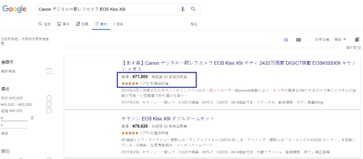Open the 圖片 images tab
The width and height of the screenshot is (363, 159).
63,24
